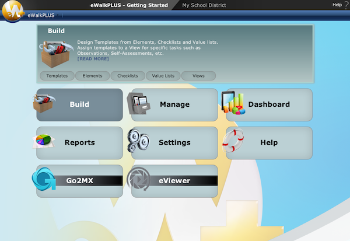The height and width of the screenshot is (241, 350).
Task: Launch Go2MX from its tile
Action: click(80, 181)
